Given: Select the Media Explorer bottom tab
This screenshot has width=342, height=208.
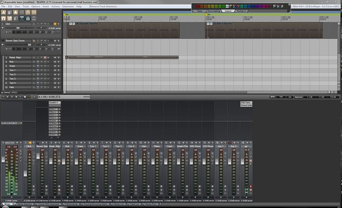Looking at the screenshot, I should tap(24, 204).
